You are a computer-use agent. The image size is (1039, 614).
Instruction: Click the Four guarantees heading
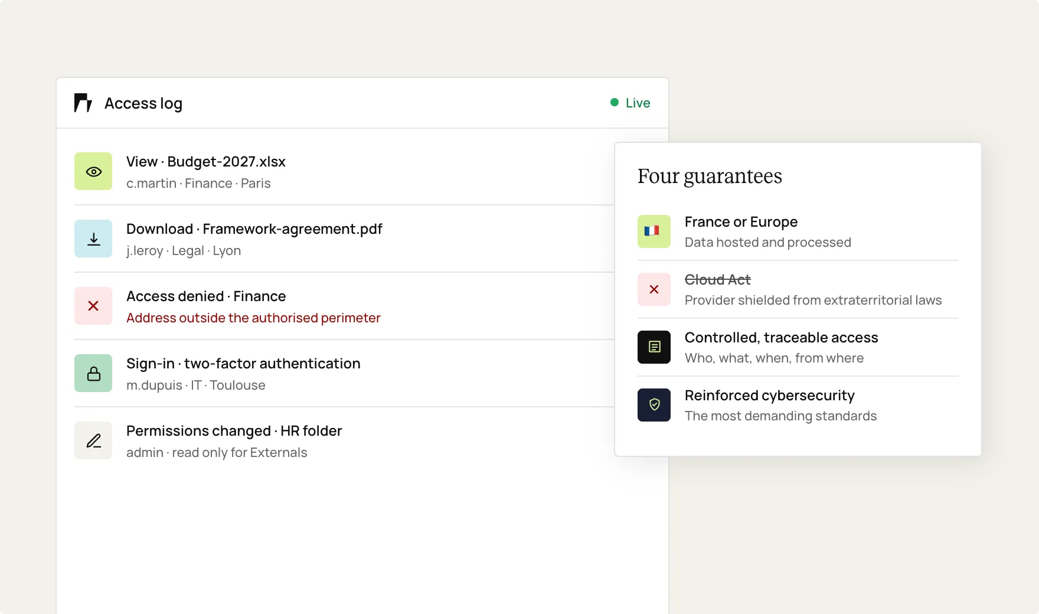click(x=710, y=177)
